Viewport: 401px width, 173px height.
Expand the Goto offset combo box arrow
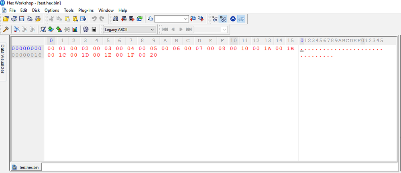pos(186,19)
